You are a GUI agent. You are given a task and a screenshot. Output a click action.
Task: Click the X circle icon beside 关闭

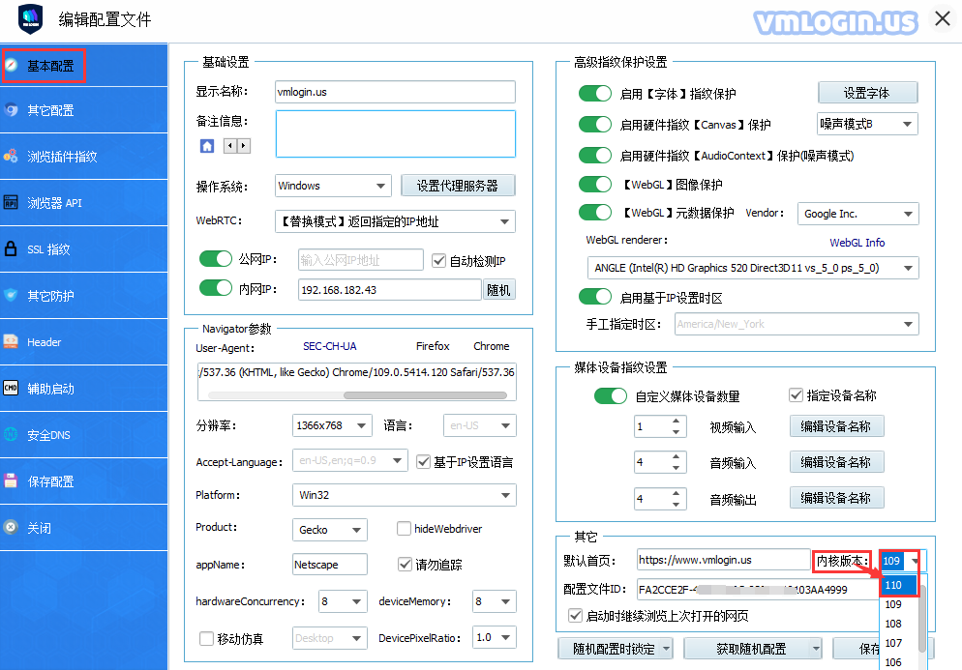pyautogui.click(x=11, y=527)
